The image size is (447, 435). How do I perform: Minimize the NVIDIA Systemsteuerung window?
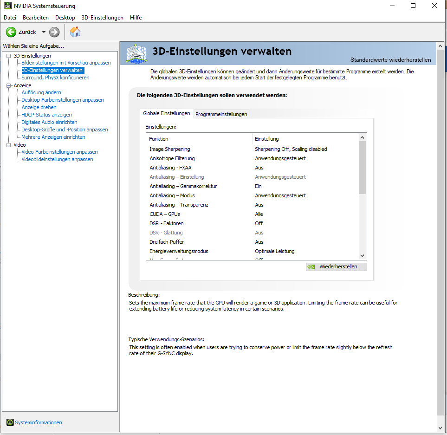392,6
